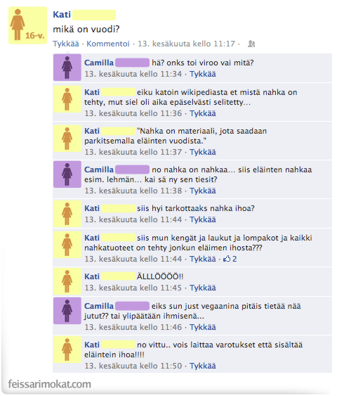Click the thumbs-up icon showing 2 likes
Viewport: 344px width, 396px height.
(227, 259)
